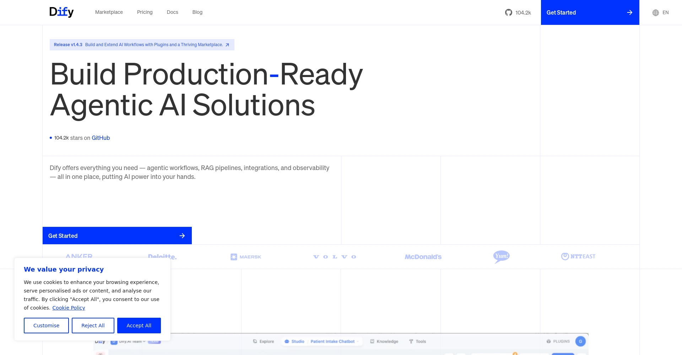Open the Cookie Policy link

[x=69, y=308]
